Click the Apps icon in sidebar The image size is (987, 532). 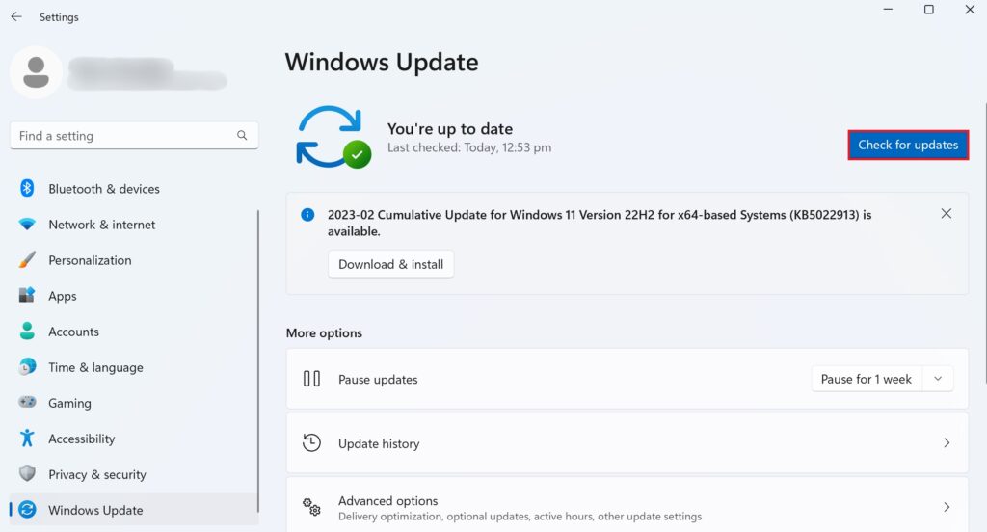tap(27, 295)
